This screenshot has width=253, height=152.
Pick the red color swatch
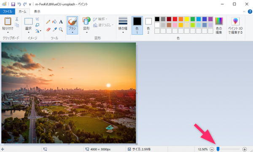point(175,19)
